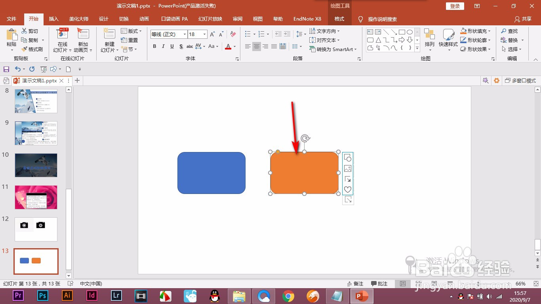Click the red font color A swatch
This screenshot has width=541, height=304.
[x=228, y=46]
